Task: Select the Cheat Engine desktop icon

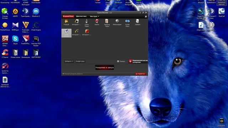Action: coord(36,26)
